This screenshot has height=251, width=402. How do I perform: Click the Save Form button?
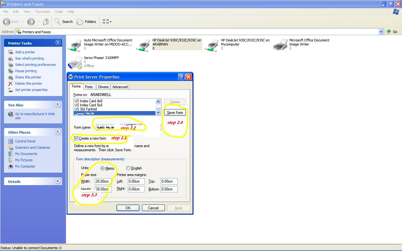[x=175, y=113]
